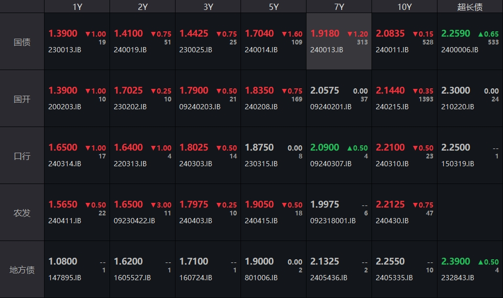This screenshot has width=503, height=298.
Task: Select the 5Y maturity column header
Action: coord(274,7)
